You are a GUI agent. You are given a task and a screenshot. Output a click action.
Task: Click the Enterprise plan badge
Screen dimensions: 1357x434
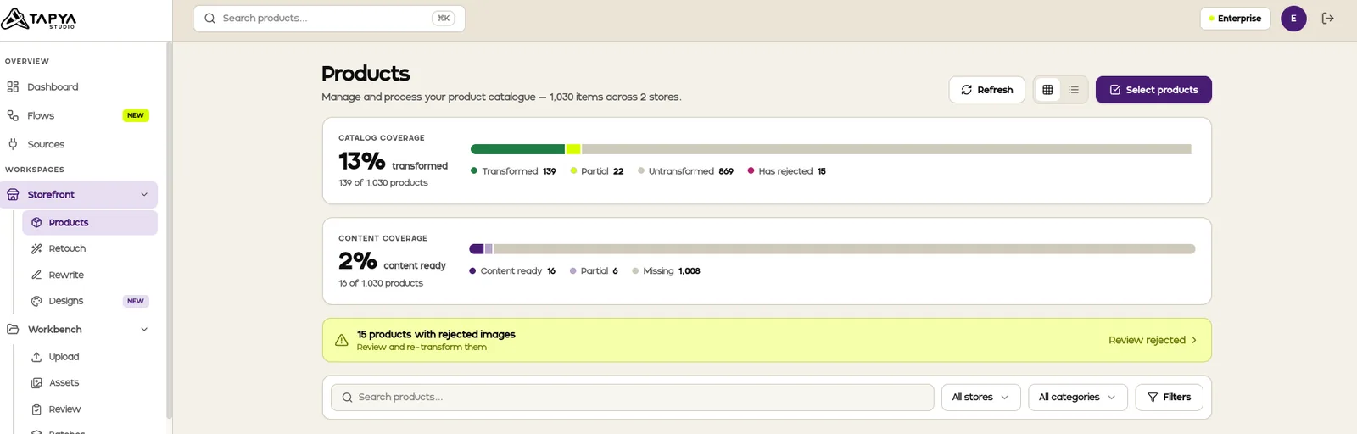click(1235, 18)
